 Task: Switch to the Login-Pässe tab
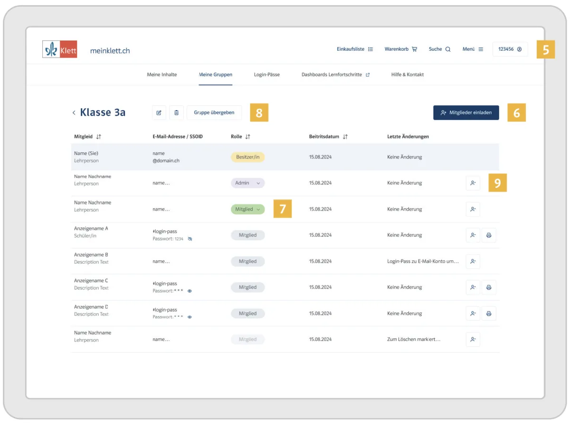(266, 74)
